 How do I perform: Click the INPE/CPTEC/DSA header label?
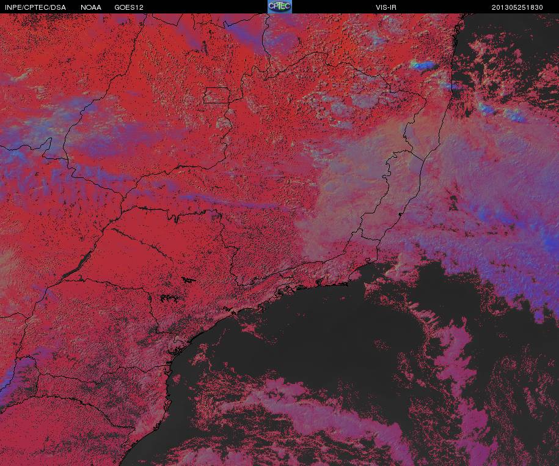35,7
